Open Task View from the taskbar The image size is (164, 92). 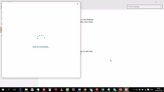(x=14, y=90)
